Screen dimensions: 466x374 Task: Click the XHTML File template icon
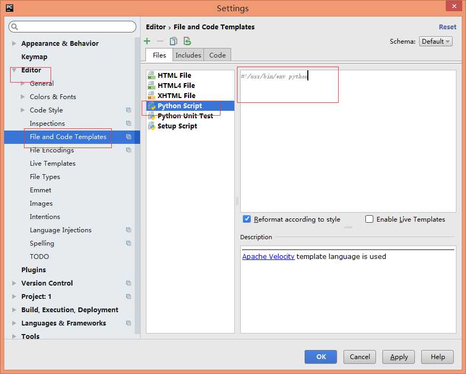point(151,95)
